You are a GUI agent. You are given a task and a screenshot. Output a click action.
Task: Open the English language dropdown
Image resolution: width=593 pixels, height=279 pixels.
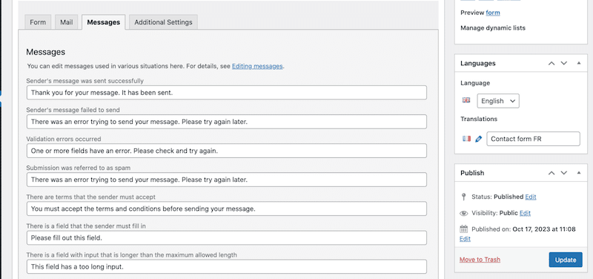pyautogui.click(x=498, y=101)
